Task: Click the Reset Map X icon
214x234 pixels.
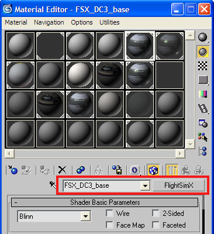Action: [x=63, y=170]
